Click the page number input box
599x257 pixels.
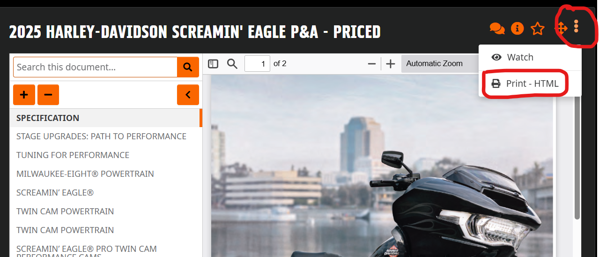(x=257, y=64)
